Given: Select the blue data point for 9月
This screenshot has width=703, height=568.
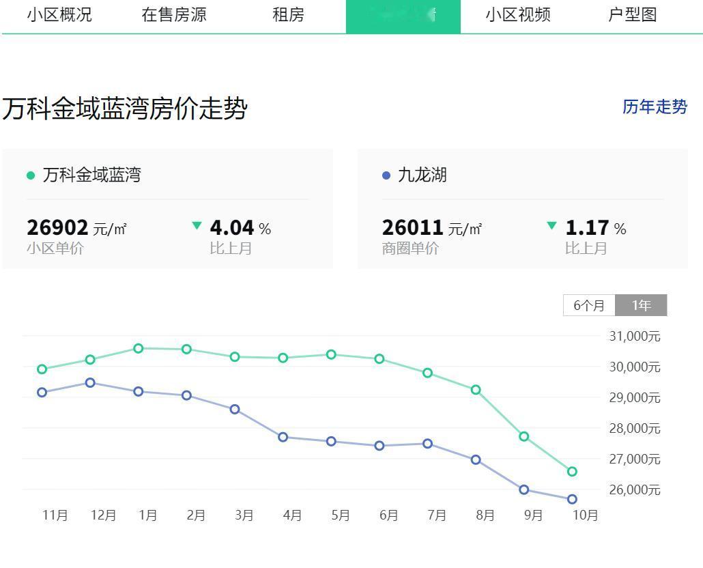Looking at the screenshot, I should click(x=524, y=490).
